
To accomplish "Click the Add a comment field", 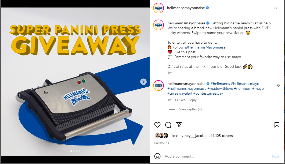I will 216,156.
